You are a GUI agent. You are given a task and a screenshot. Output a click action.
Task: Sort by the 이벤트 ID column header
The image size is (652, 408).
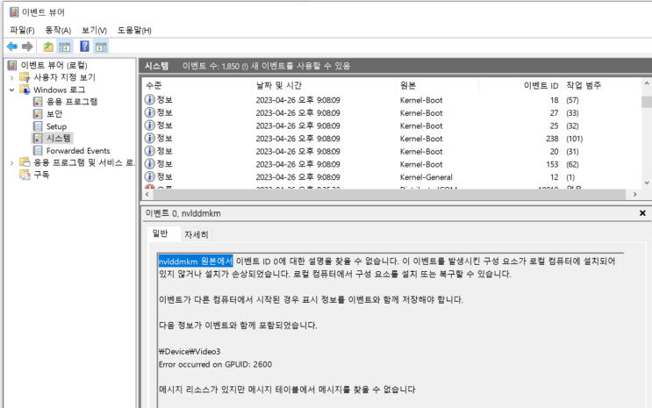[520, 86]
